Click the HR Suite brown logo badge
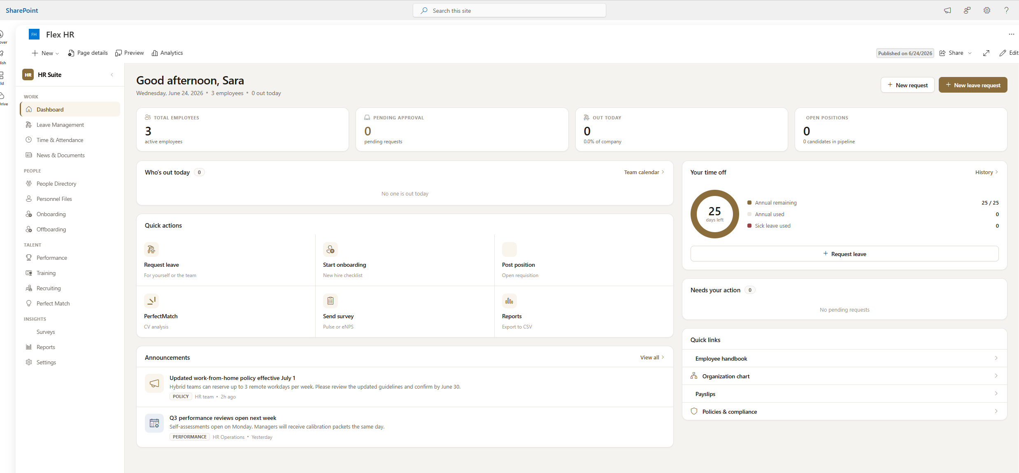The image size is (1019, 473). (28, 75)
